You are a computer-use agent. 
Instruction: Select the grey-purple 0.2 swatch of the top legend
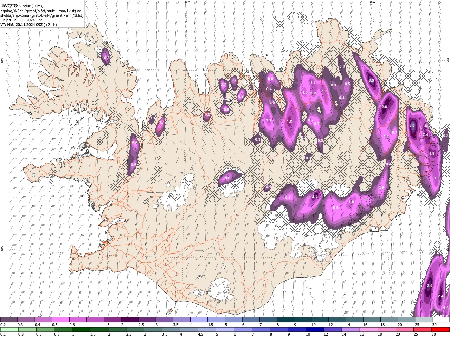point(9,320)
